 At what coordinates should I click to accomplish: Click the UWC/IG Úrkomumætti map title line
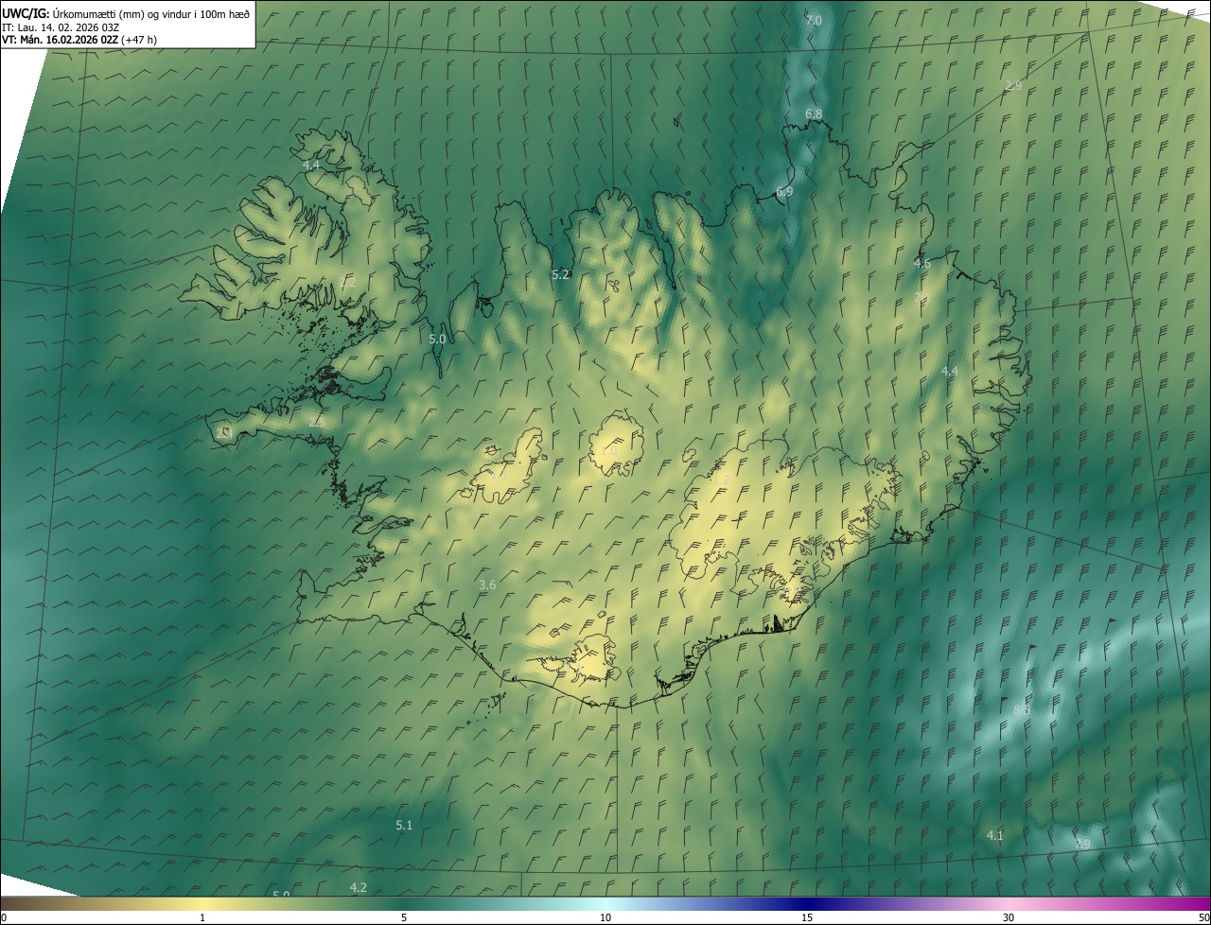[x=126, y=13]
